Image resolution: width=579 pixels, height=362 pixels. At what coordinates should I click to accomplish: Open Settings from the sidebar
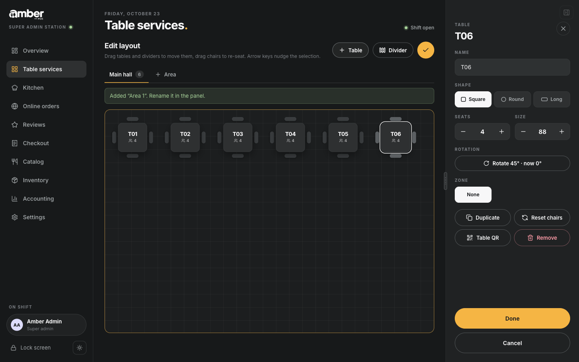point(46,217)
